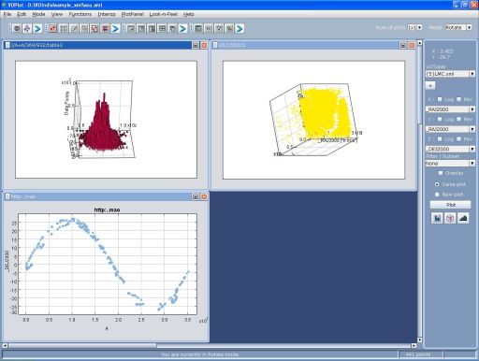Click the round dark globe toolbar icon
This screenshot has height=361, width=479.
(17, 29)
